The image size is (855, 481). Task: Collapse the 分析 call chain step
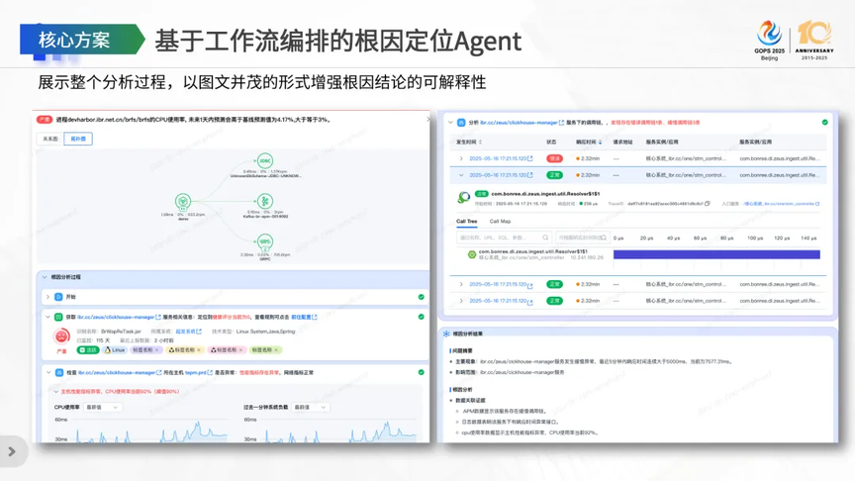click(450, 123)
